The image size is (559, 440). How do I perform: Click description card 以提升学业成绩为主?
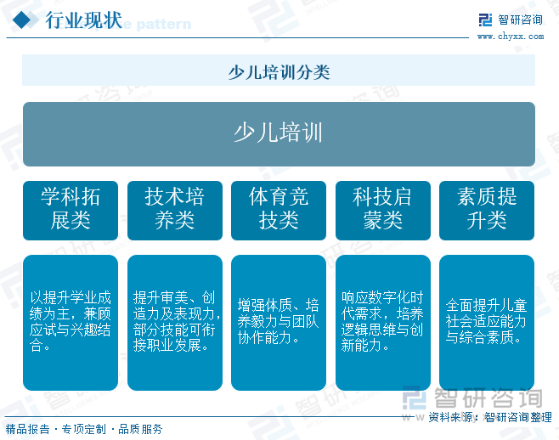[71, 322]
